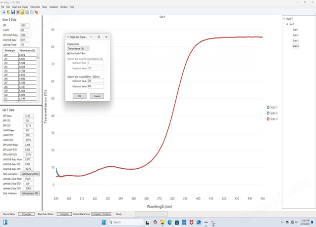Screen dimensions: 316x227
Task: Click the Scan 3 red legend marker
Action: tap(268, 119)
